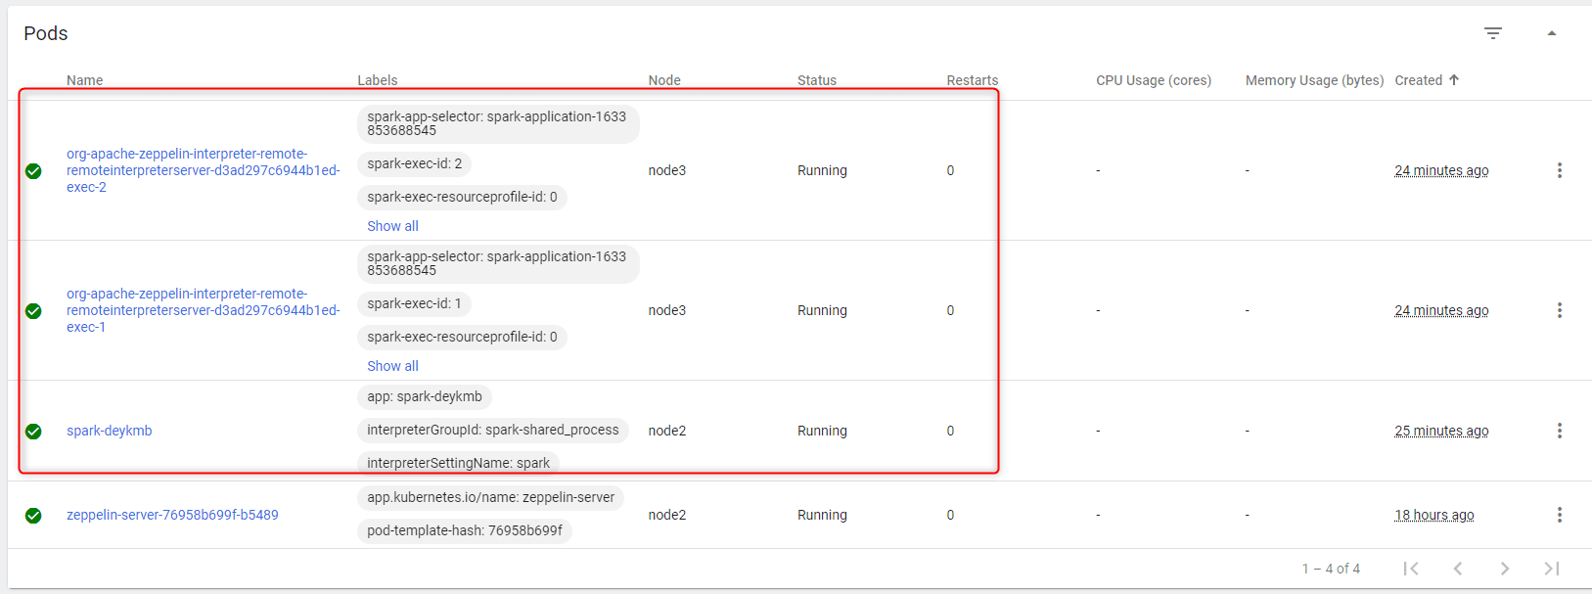1592x594 pixels.
Task: Open actions menu for spark-deykmb pod
Action: (x=1560, y=431)
